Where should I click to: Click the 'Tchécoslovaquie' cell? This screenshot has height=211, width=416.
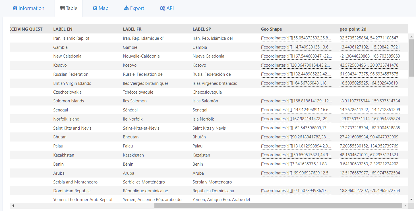click(138, 92)
